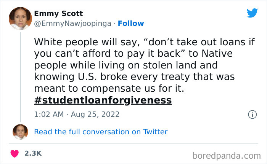Click the small avatar beside conversation link
The image size is (267, 164).
pos(21,132)
